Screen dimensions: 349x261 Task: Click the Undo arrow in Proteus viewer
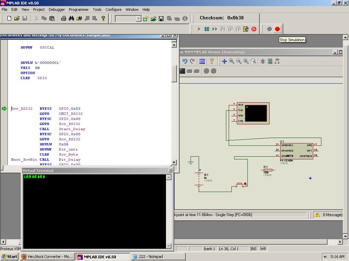click(185, 61)
